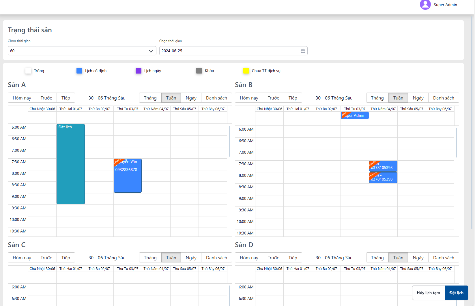Click the Lịch cố định blue swatch
Viewport: 475px width, 306px height.
(x=79, y=71)
